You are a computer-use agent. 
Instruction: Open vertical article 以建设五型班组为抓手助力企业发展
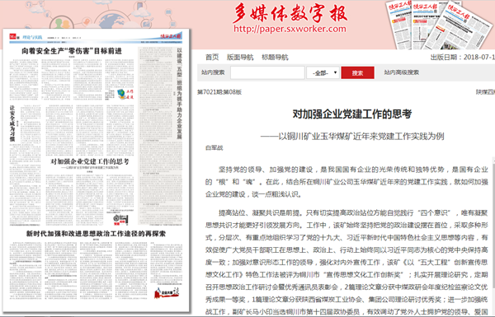pos(179,93)
